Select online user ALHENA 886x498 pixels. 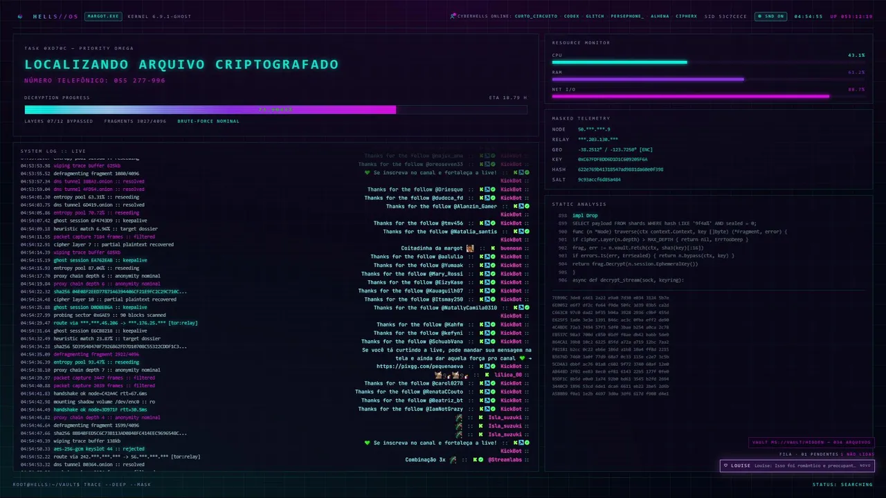[660, 16]
